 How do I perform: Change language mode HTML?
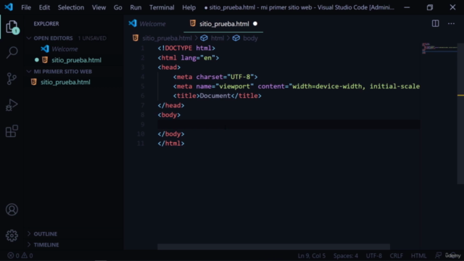[418, 256]
